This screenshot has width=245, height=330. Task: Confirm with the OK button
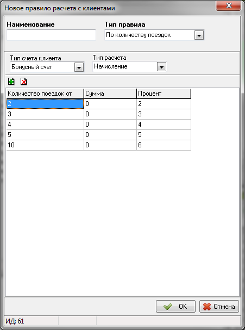click(175, 307)
